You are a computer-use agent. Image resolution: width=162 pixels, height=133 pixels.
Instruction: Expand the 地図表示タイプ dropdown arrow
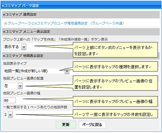[67, 71]
